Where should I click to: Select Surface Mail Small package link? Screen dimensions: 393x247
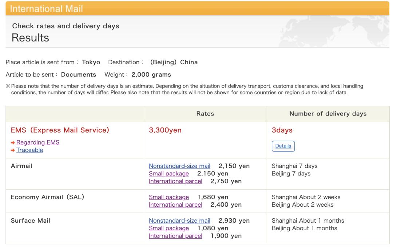pyautogui.click(x=169, y=228)
